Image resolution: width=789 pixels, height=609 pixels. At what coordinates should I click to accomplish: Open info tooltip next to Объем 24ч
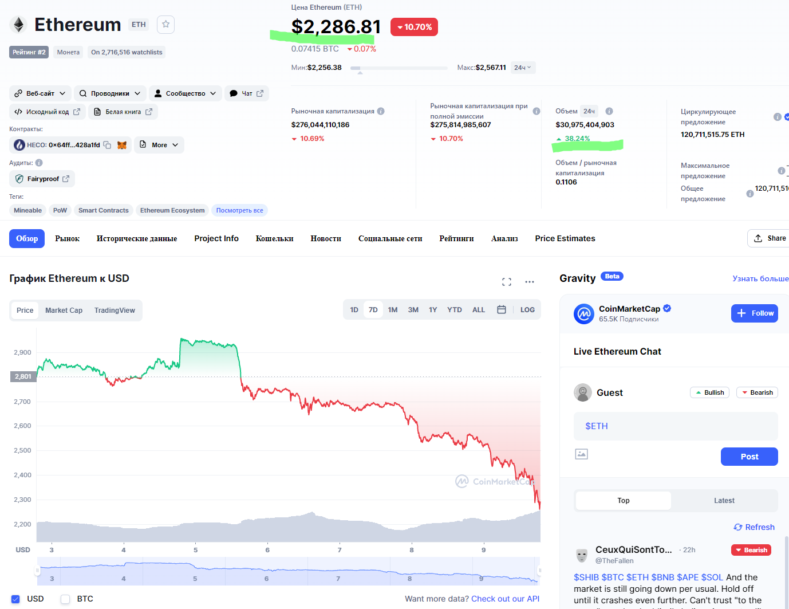coord(609,111)
